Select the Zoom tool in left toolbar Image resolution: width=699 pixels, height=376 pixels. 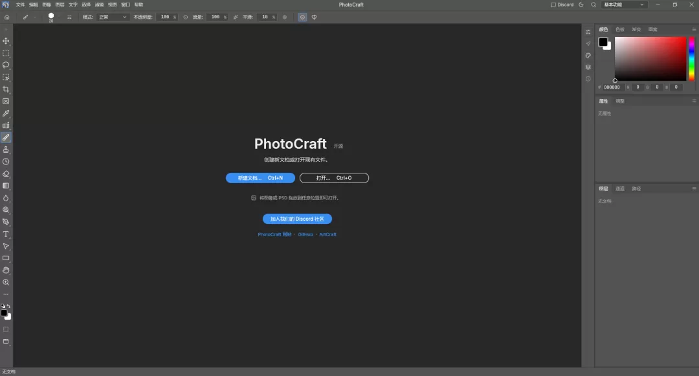point(6,282)
